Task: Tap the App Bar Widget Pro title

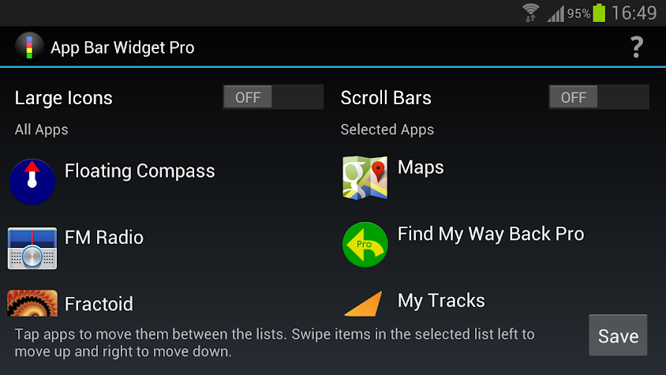Action: (x=122, y=47)
